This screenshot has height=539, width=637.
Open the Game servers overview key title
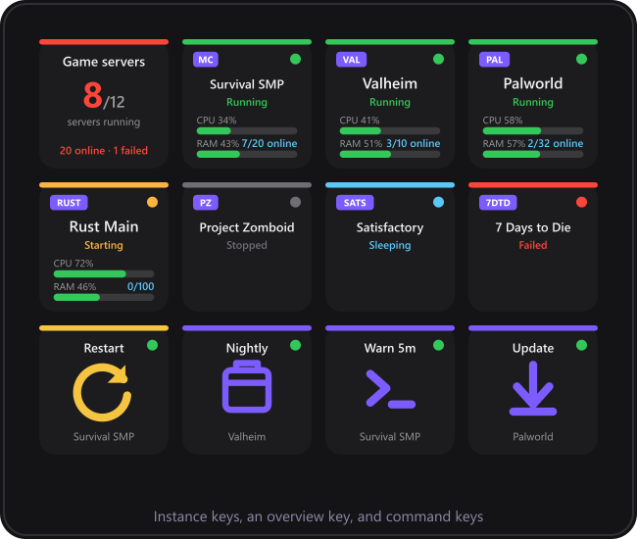pos(104,62)
